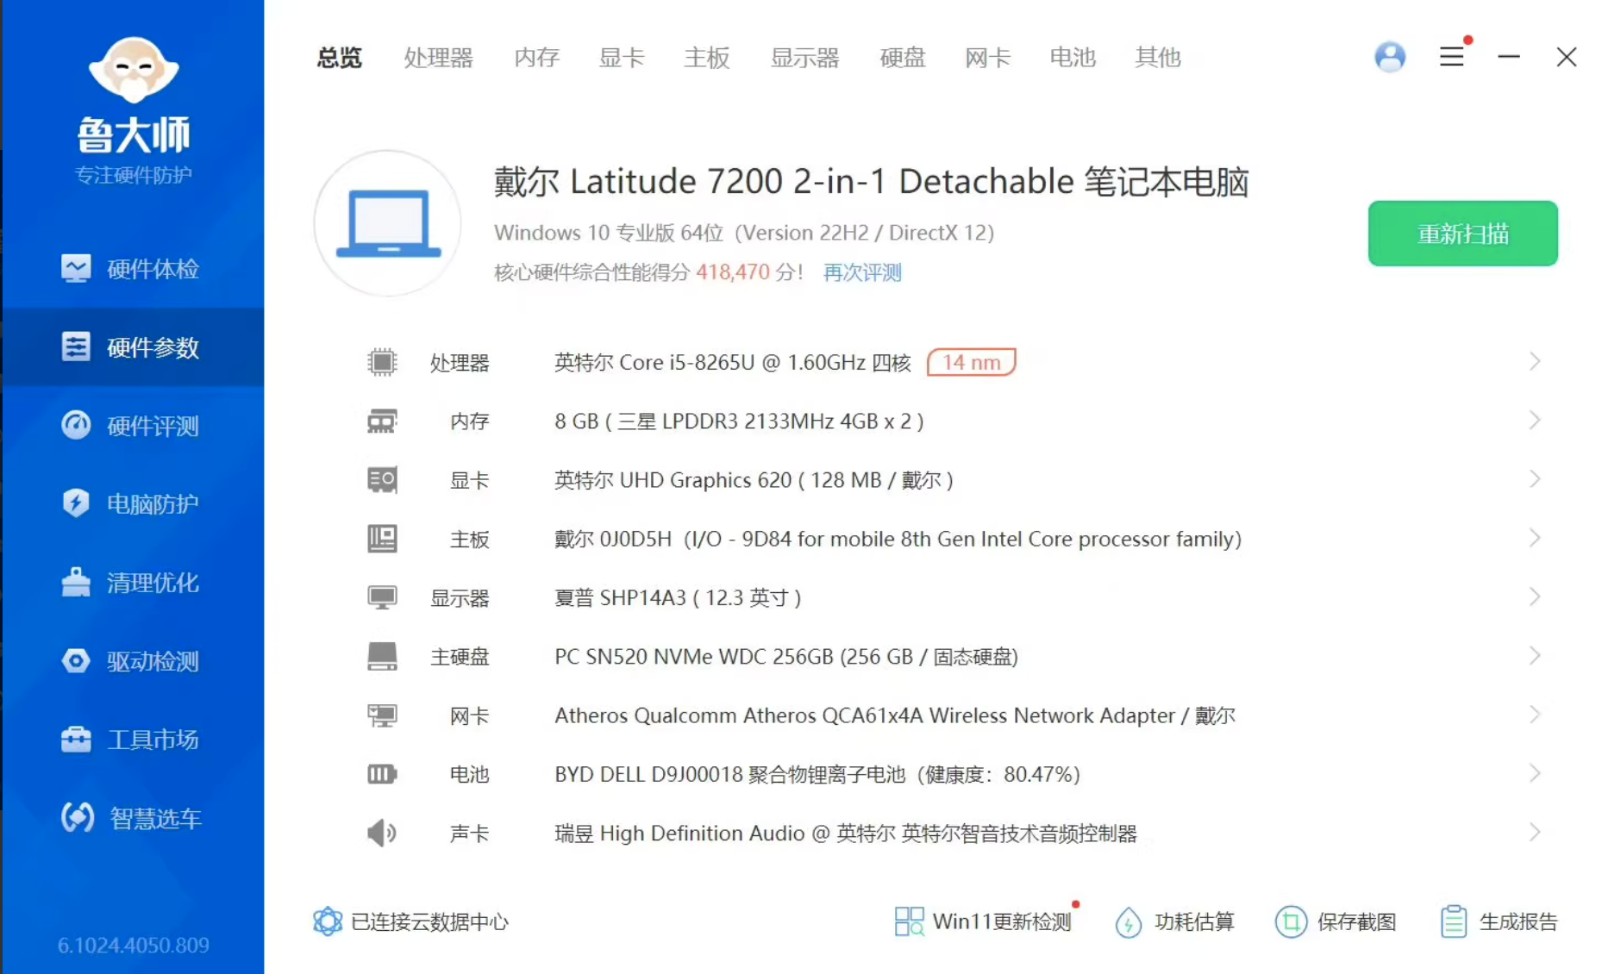The width and height of the screenshot is (1602, 974).
Task: Expand the 显示器 row chevron
Action: 1535,596
